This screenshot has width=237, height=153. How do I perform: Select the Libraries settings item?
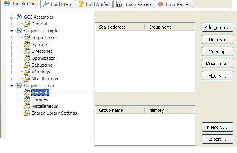[x=40, y=99]
